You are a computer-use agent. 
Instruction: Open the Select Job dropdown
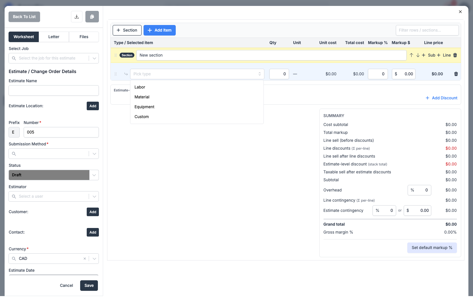pyautogui.click(x=54, y=58)
